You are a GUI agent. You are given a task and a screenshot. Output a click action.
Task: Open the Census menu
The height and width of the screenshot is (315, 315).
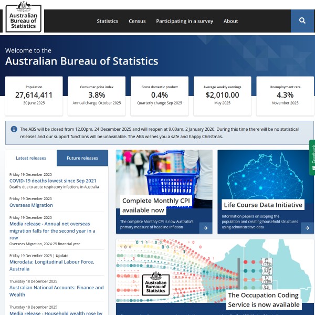(137, 22)
